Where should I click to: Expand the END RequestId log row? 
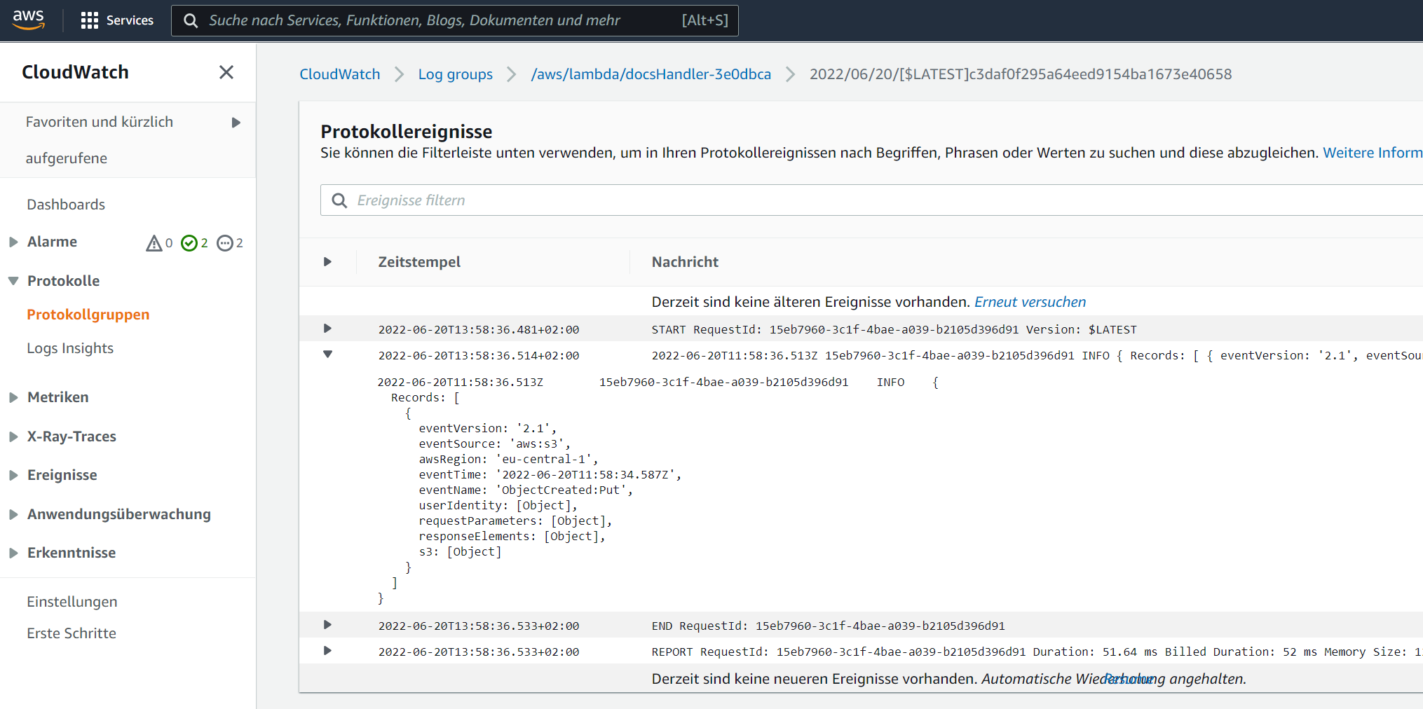(327, 625)
